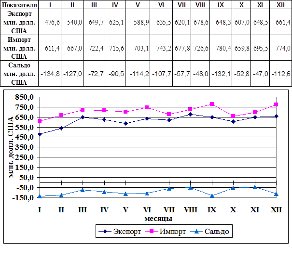The height and width of the screenshot is (259, 292).
Task: Click the 'месяцы' horizontal axis title
Action: click(156, 218)
